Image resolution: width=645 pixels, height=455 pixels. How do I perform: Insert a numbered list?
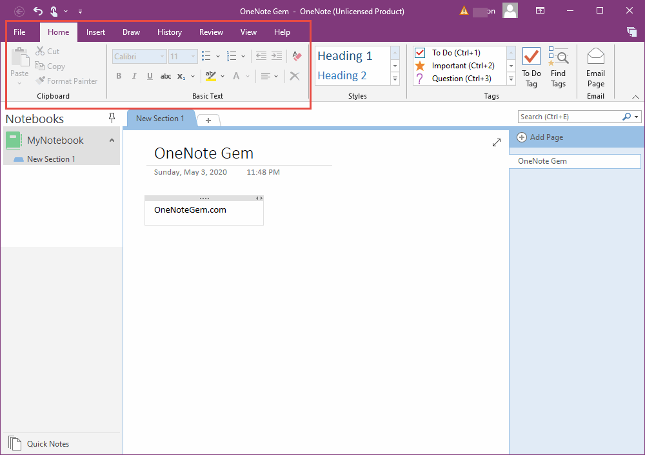coord(232,56)
